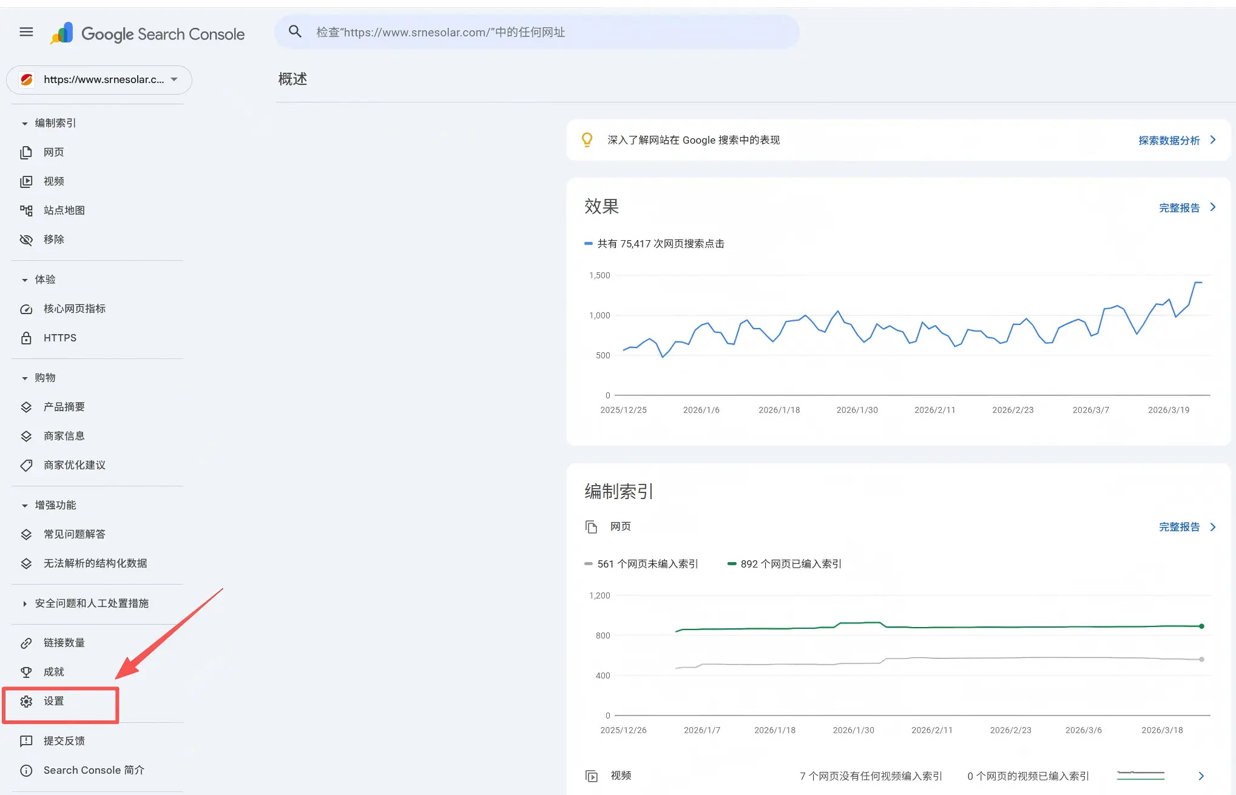Click the 移除 removals eye-slash icon
1236x795 pixels.
click(26, 240)
